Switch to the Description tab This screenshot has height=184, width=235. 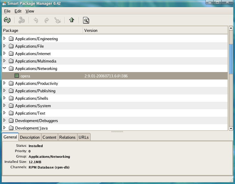point(30,137)
